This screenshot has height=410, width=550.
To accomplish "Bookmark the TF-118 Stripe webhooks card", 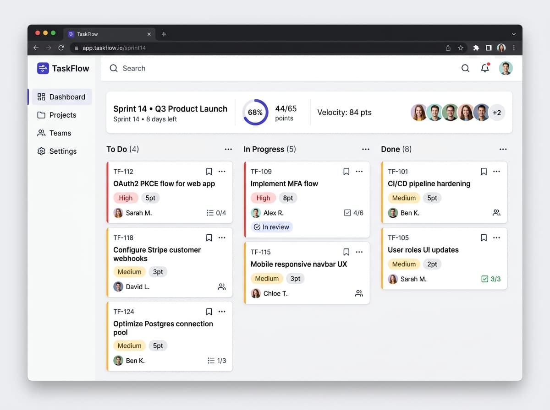I will point(209,238).
